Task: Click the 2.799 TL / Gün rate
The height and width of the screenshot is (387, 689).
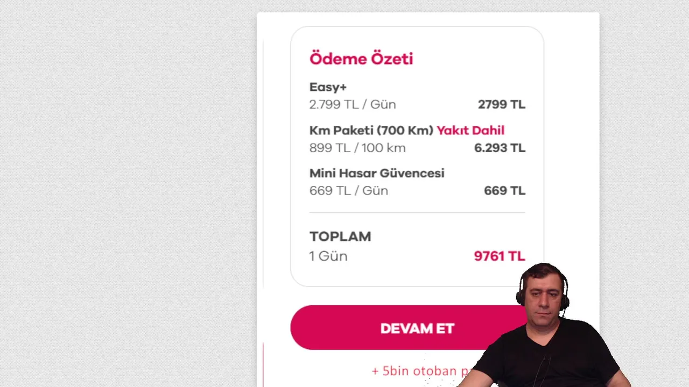Action: [352, 104]
